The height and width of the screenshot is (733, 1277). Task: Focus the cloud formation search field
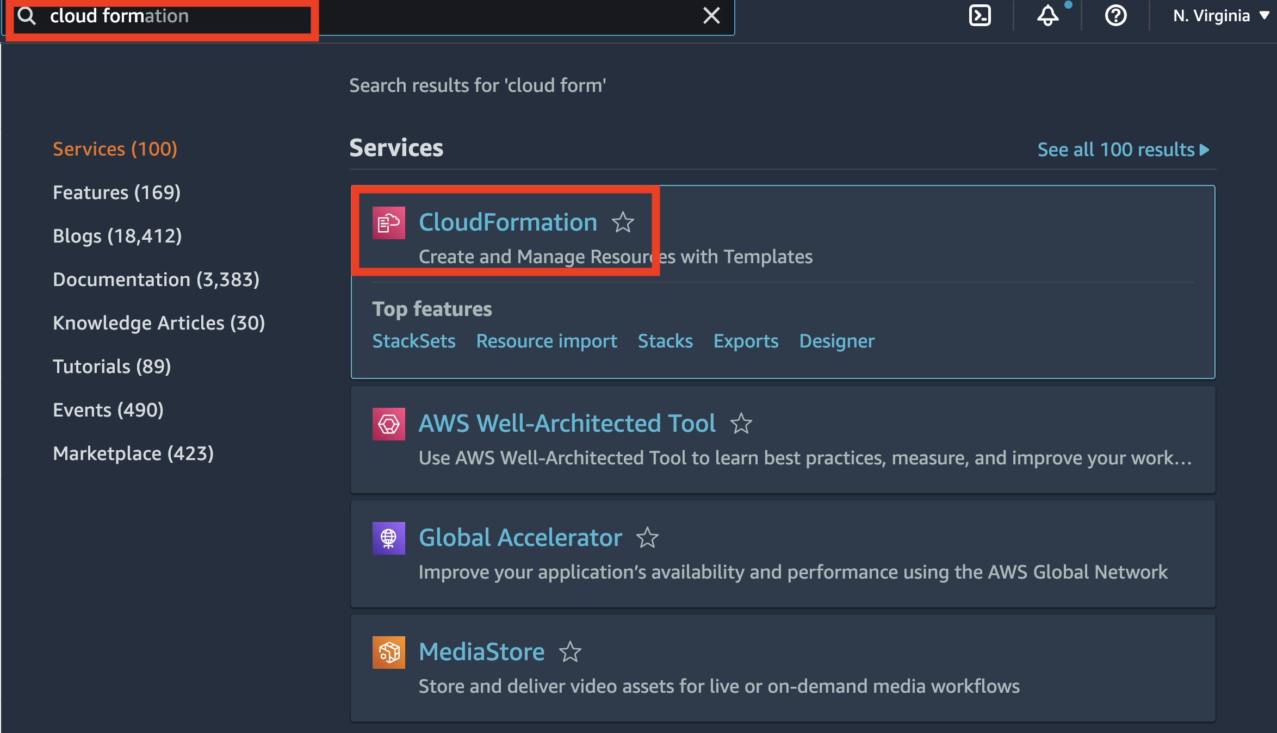(370, 16)
